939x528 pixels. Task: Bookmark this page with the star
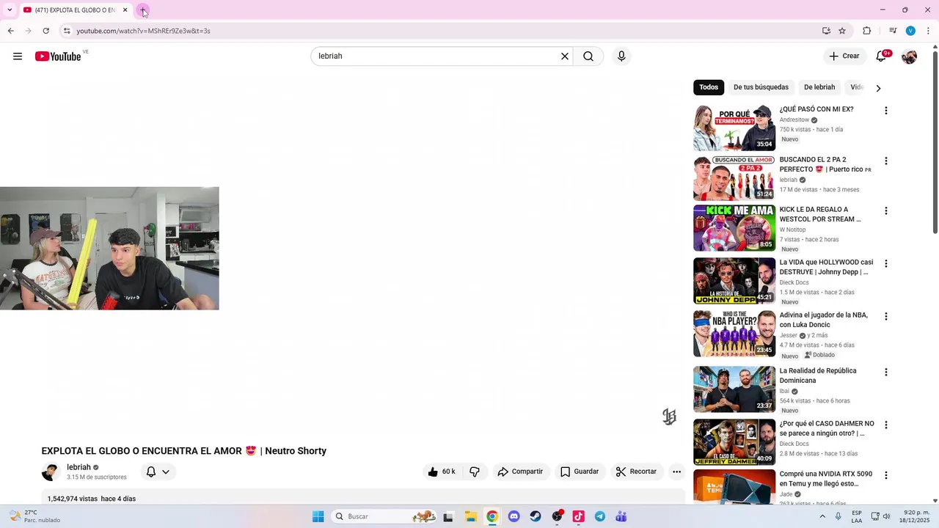click(x=842, y=31)
